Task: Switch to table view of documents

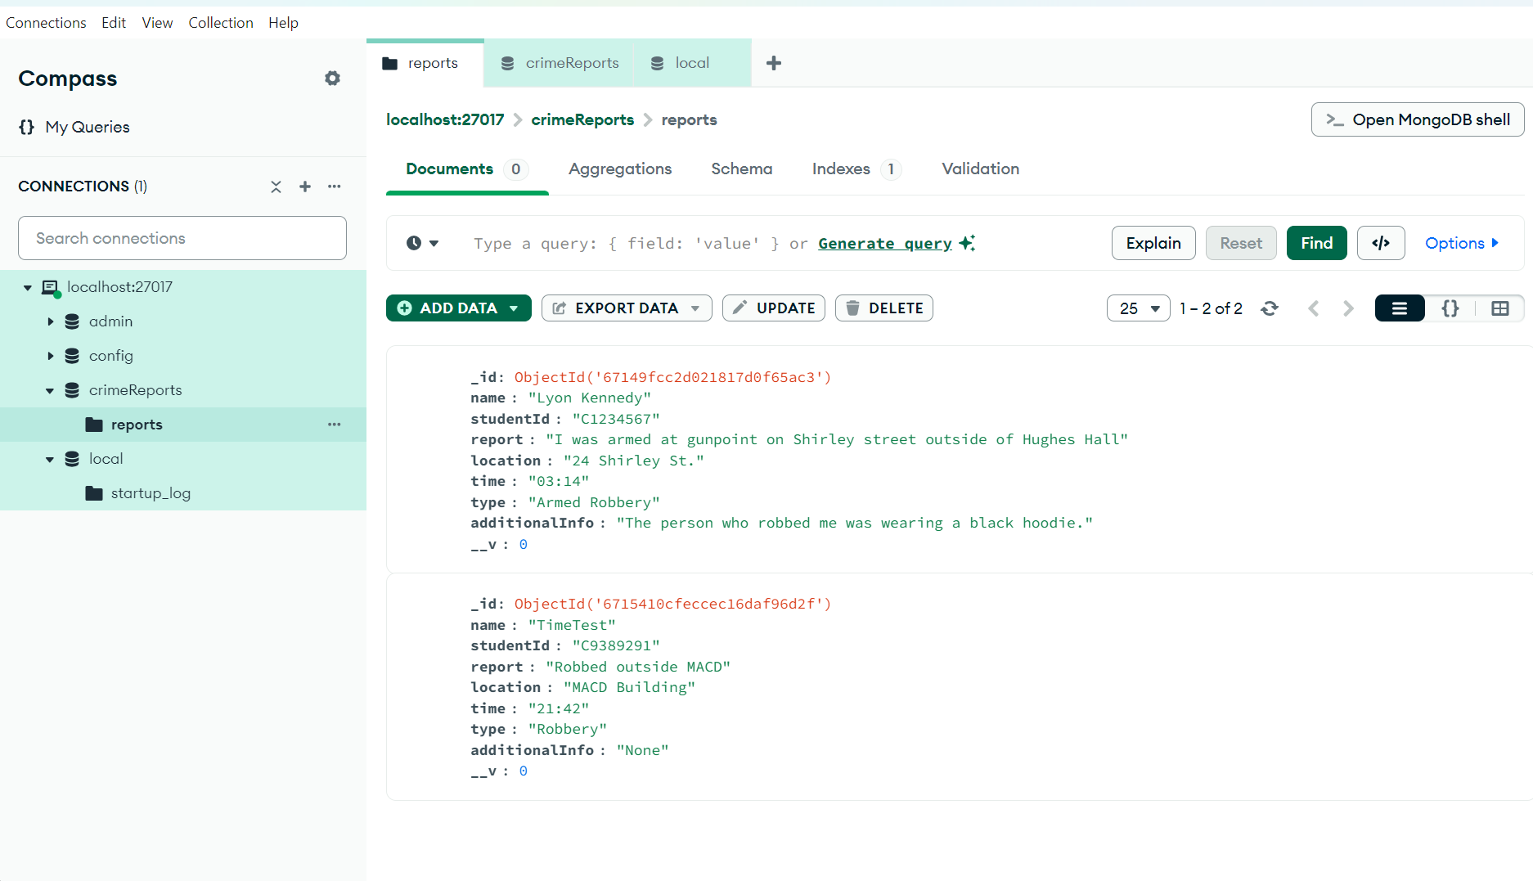Action: coord(1500,308)
